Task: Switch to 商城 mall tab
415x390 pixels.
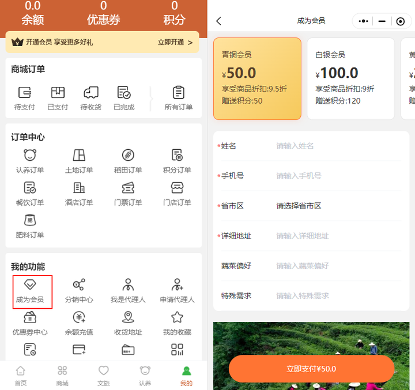Action: point(62,376)
